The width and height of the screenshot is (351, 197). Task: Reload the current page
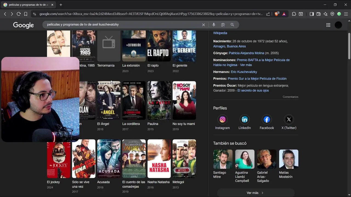pyautogui.click(x=19, y=14)
